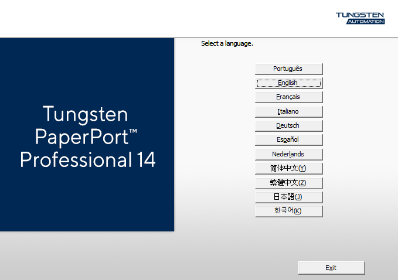Image resolution: width=398 pixels, height=280 pixels.
Task: Select Traditional Chinese 繁體中文(Z) button
Action: pyautogui.click(x=288, y=183)
